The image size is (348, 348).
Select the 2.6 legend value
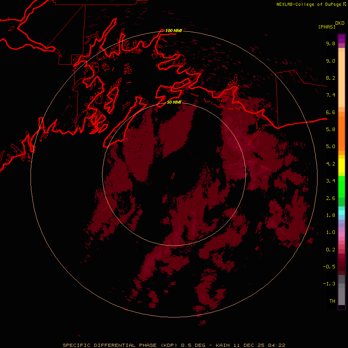(x=331, y=198)
